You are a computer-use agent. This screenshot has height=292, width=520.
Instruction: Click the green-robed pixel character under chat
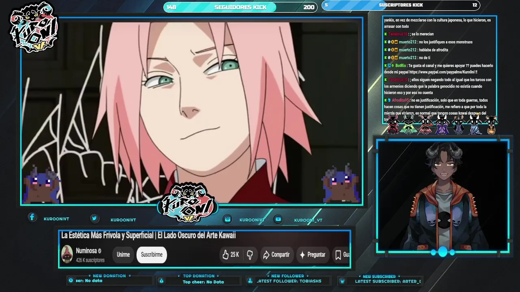[x=408, y=125]
